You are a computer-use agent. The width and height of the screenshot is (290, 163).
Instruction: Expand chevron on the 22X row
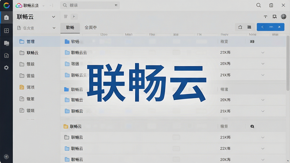tap(263, 149)
